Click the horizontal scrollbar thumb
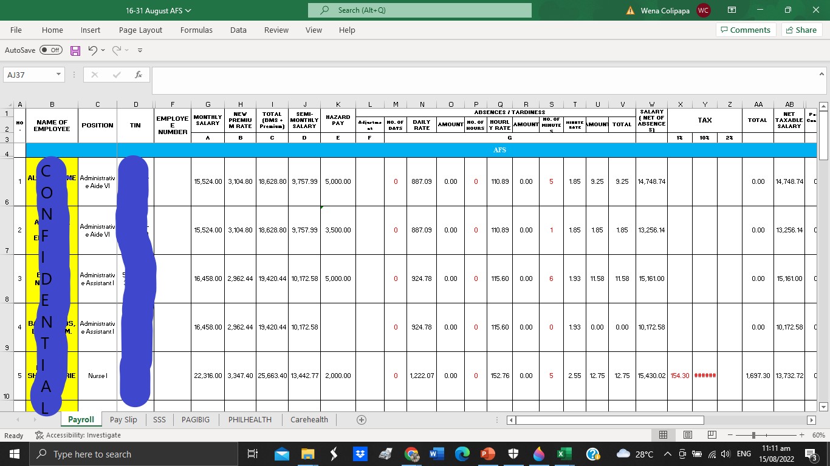The width and height of the screenshot is (830, 466). click(x=610, y=420)
